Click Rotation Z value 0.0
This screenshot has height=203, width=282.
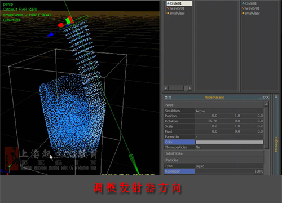pos(260,121)
